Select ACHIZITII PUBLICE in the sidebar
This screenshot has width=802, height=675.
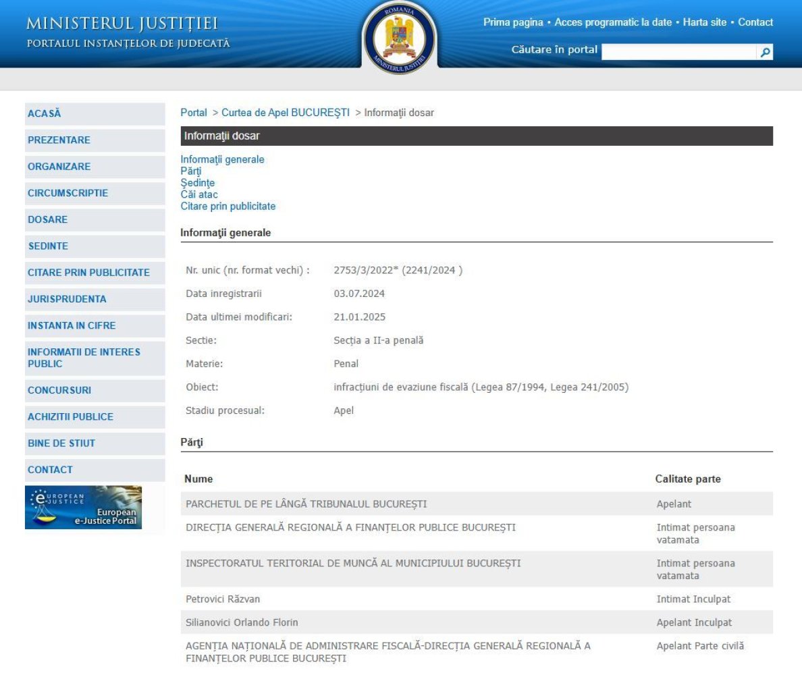tap(70, 417)
